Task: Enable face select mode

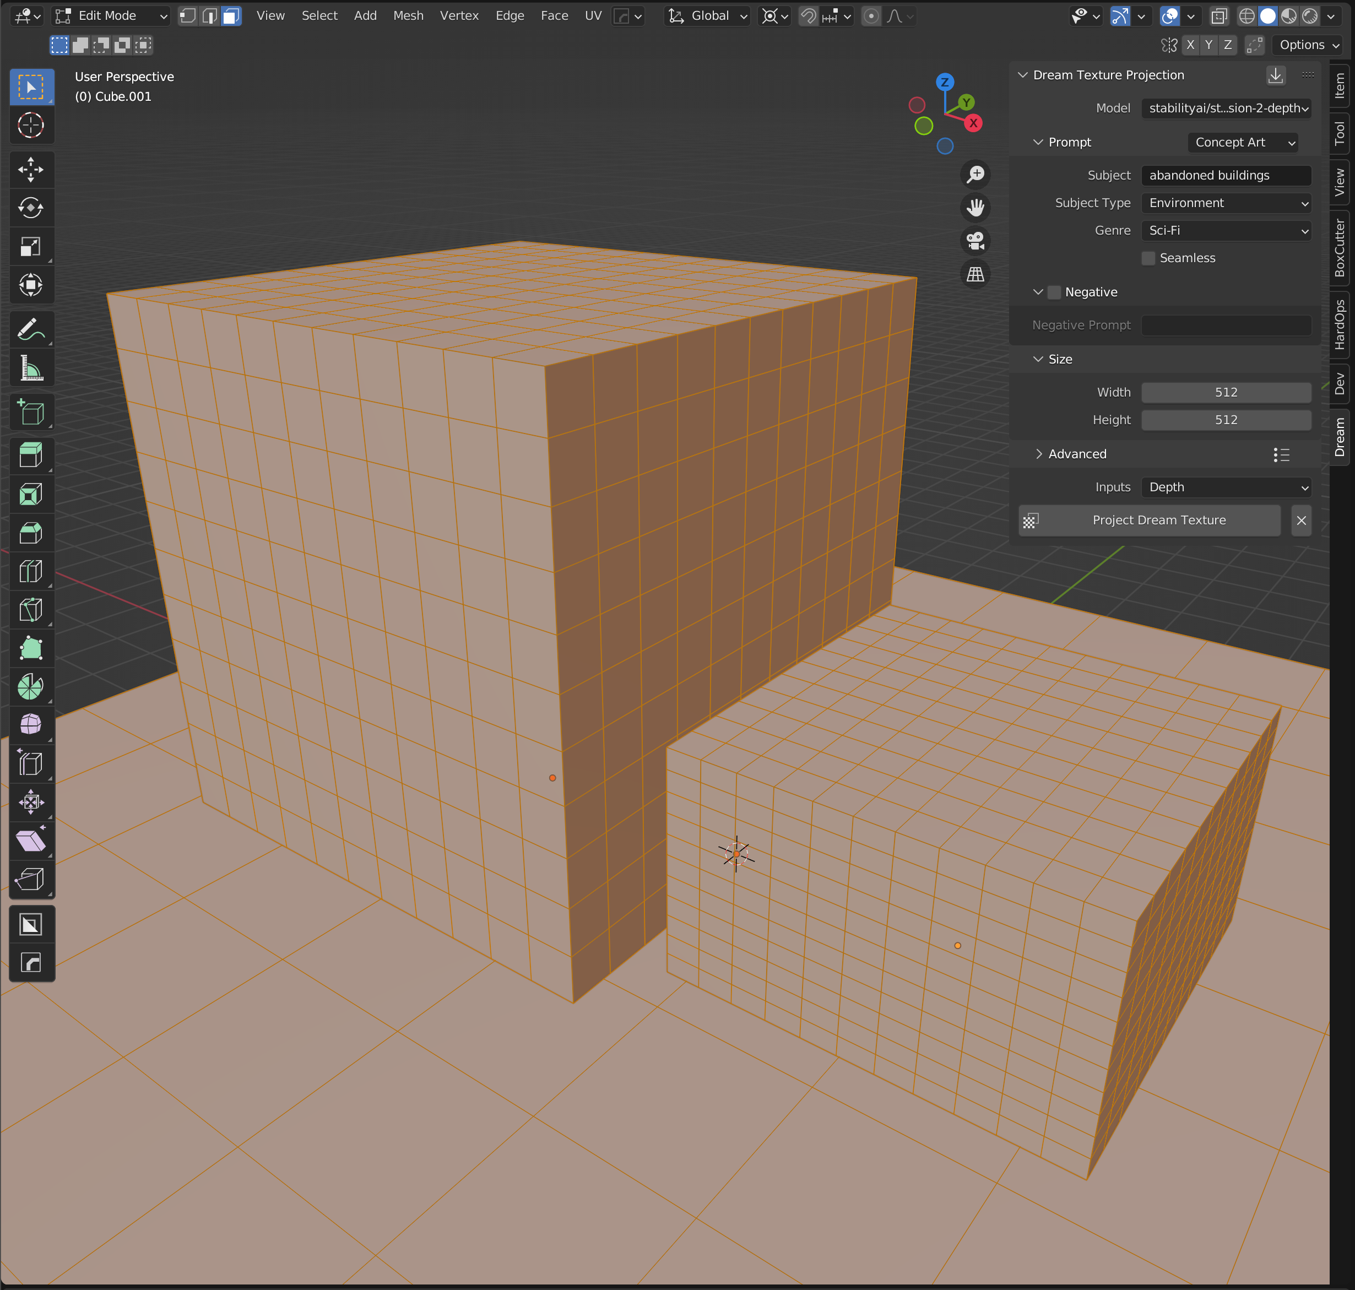Action: [232, 16]
